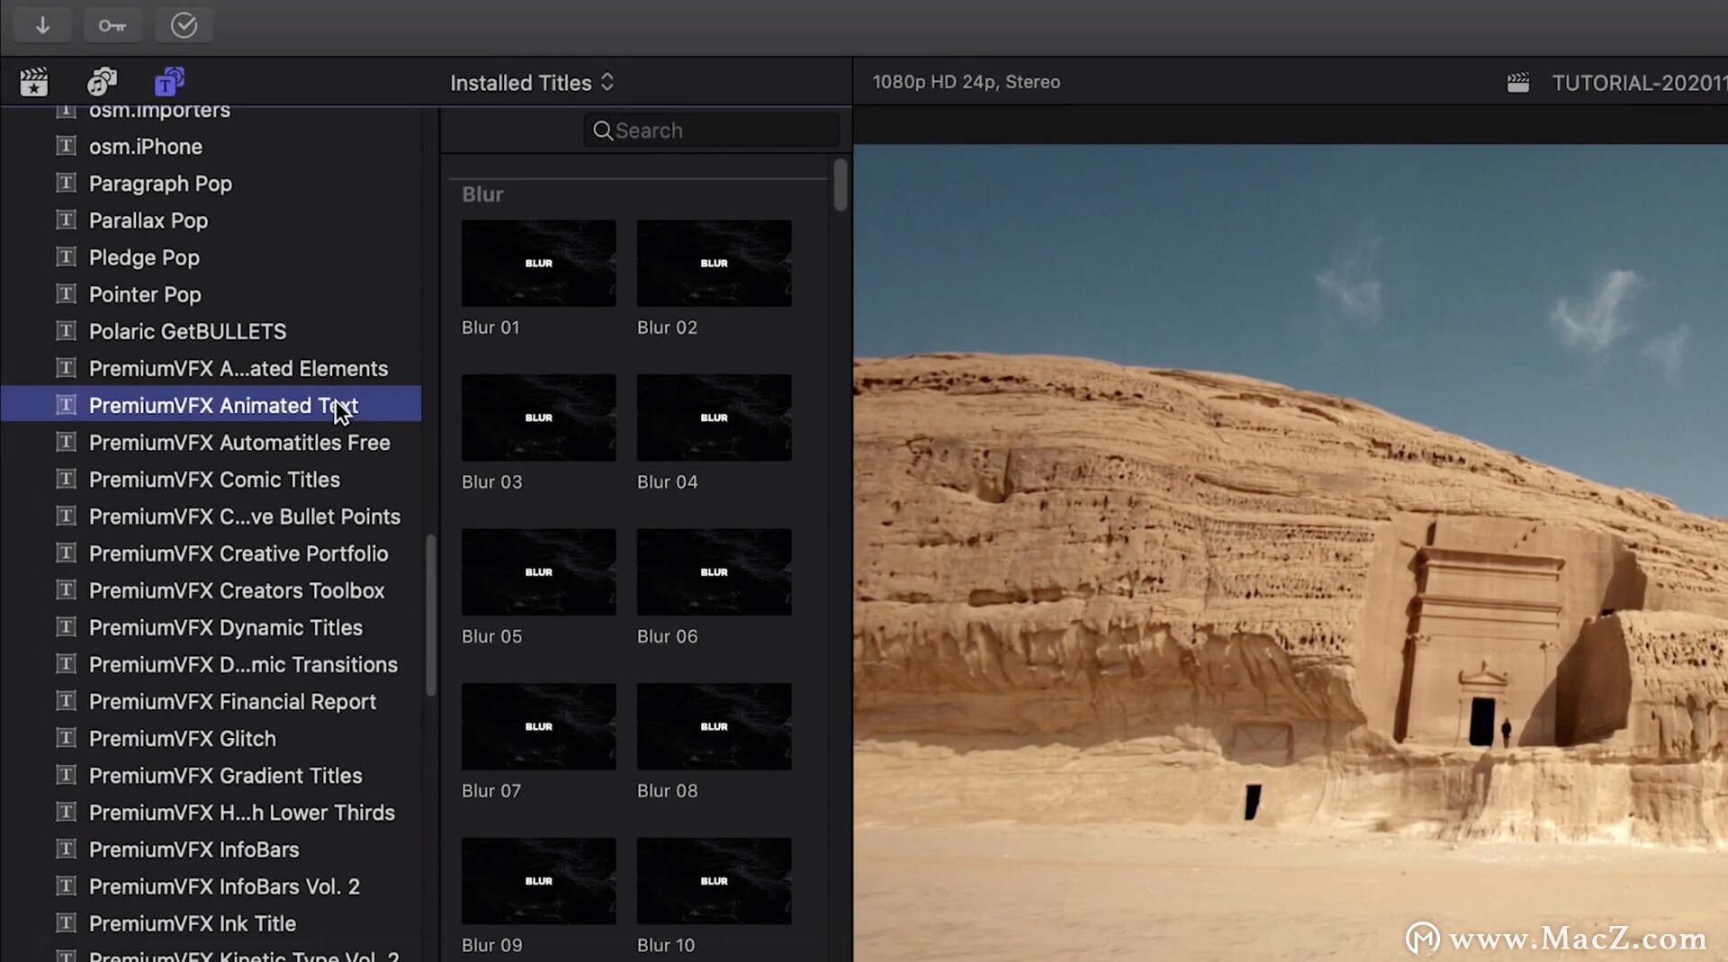Select the Blur 08 title thumbnail

714,726
